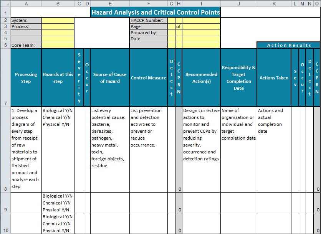Click the 'Name of organization or individual' cell
Viewport: 321px width, 234px height.
pyautogui.click(x=239, y=150)
